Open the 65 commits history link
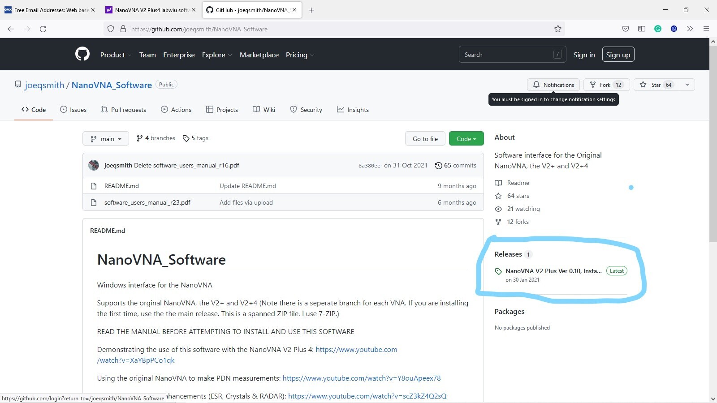717x403 pixels. point(456,165)
